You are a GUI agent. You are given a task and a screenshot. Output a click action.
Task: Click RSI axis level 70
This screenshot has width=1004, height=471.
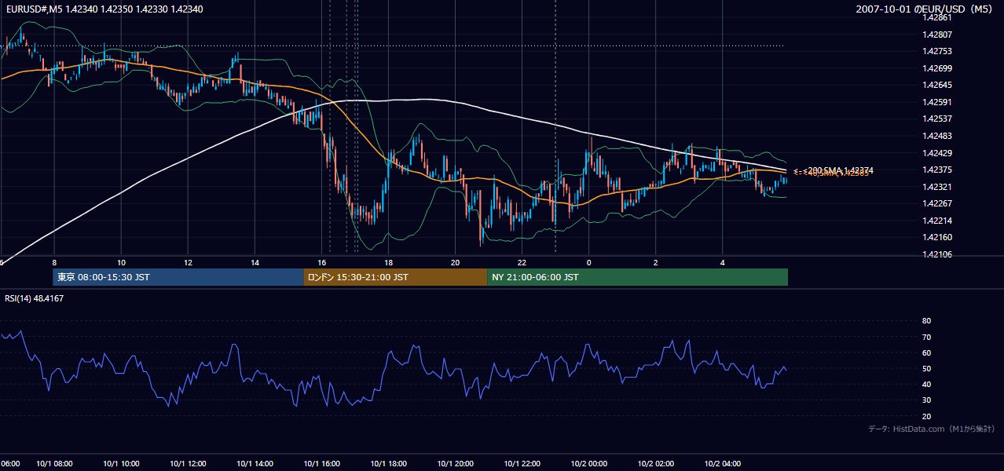point(926,337)
